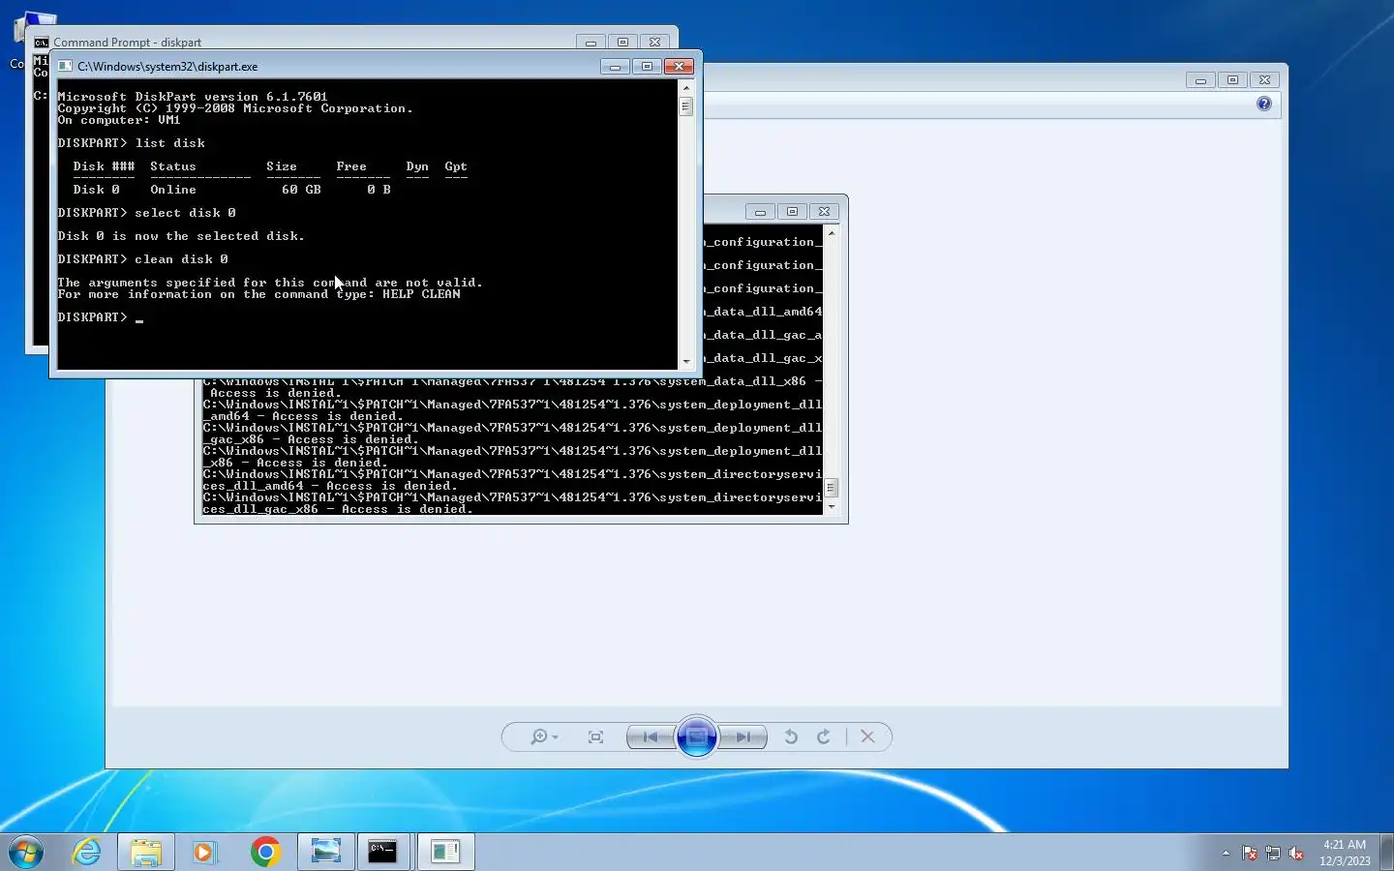Click the network icon in the system tray
The image size is (1394, 871).
pyautogui.click(x=1273, y=853)
